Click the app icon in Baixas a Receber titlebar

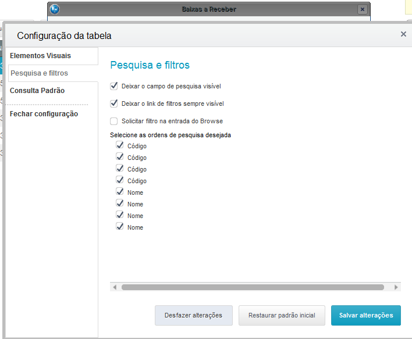tap(55, 9)
